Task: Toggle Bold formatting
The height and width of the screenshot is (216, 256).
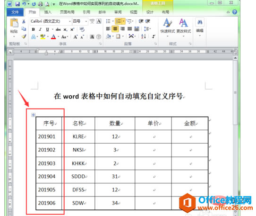Action: point(34,29)
